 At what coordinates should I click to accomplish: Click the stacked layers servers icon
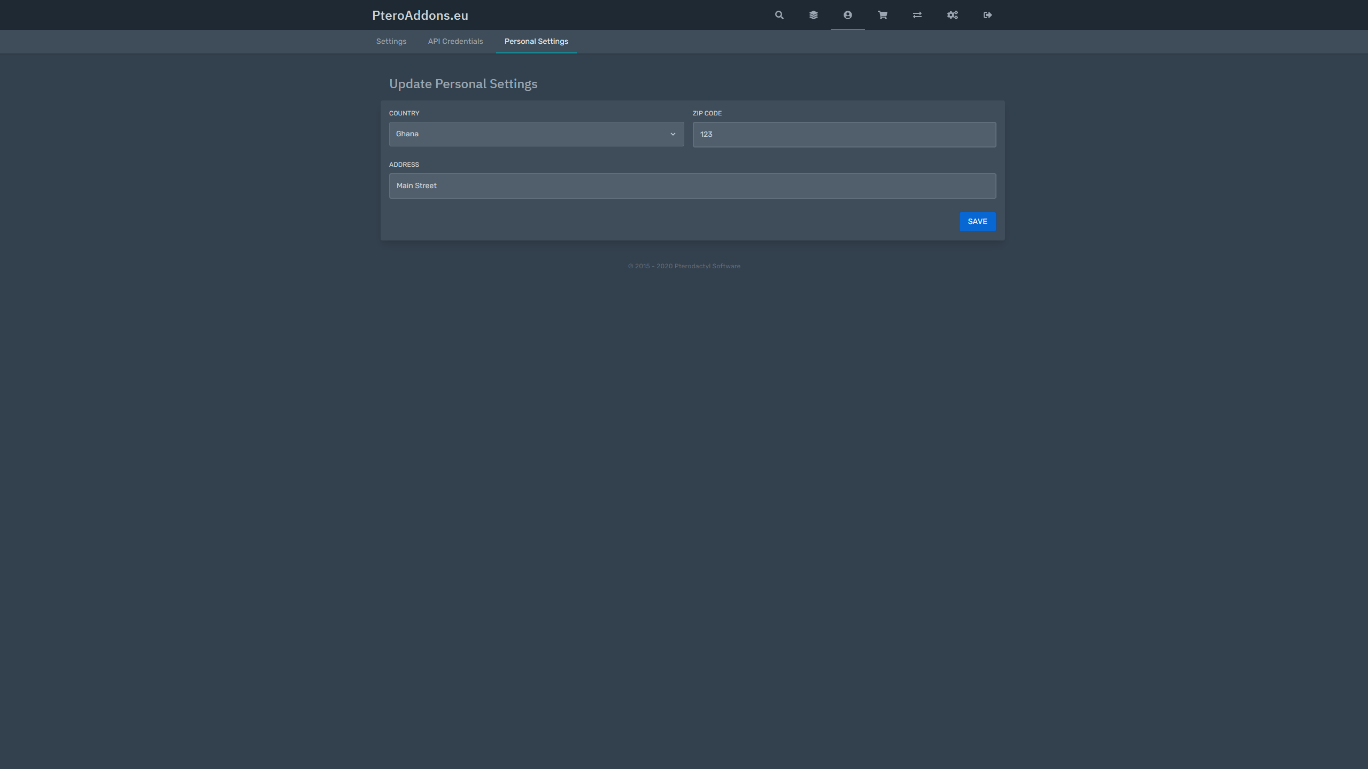[x=813, y=15]
